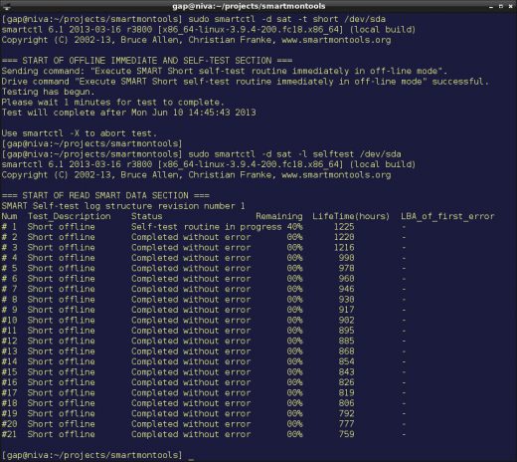The image size is (517, 462).
Task: Close the terminal window
Action: (510, 6)
